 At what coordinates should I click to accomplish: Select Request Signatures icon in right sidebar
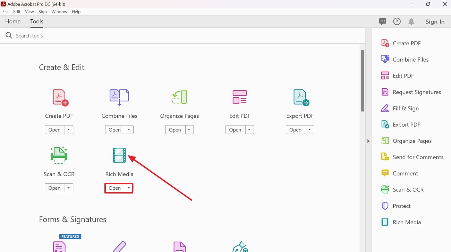(385, 92)
